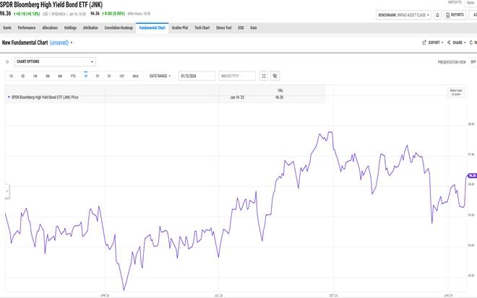The width and height of the screenshot is (477, 298).
Task: Open the Holdings tab
Action: [70, 27]
